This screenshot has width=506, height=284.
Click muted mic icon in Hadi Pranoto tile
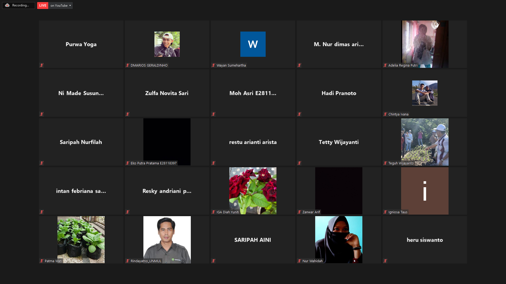pos(299,114)
